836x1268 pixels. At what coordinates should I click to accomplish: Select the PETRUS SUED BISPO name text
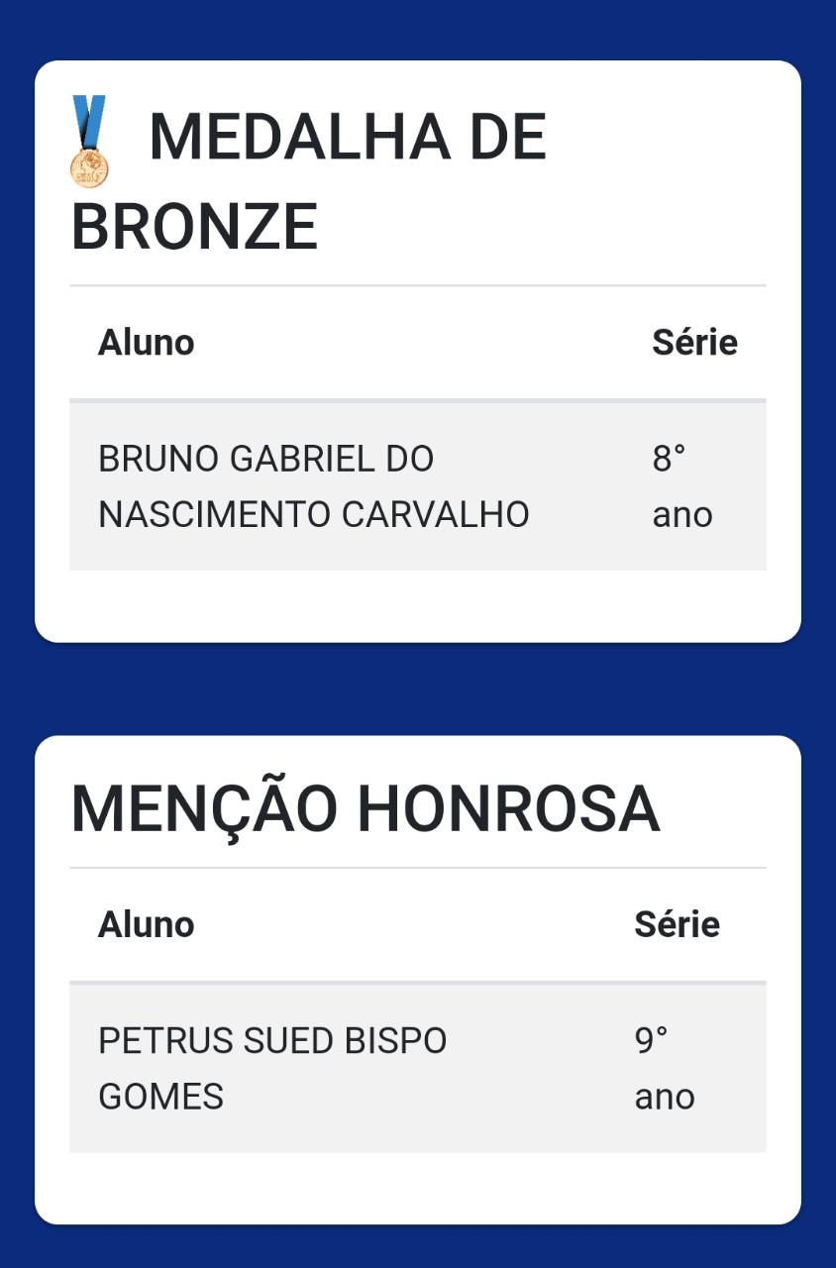pyautogui.click(x=272, y=1042)
